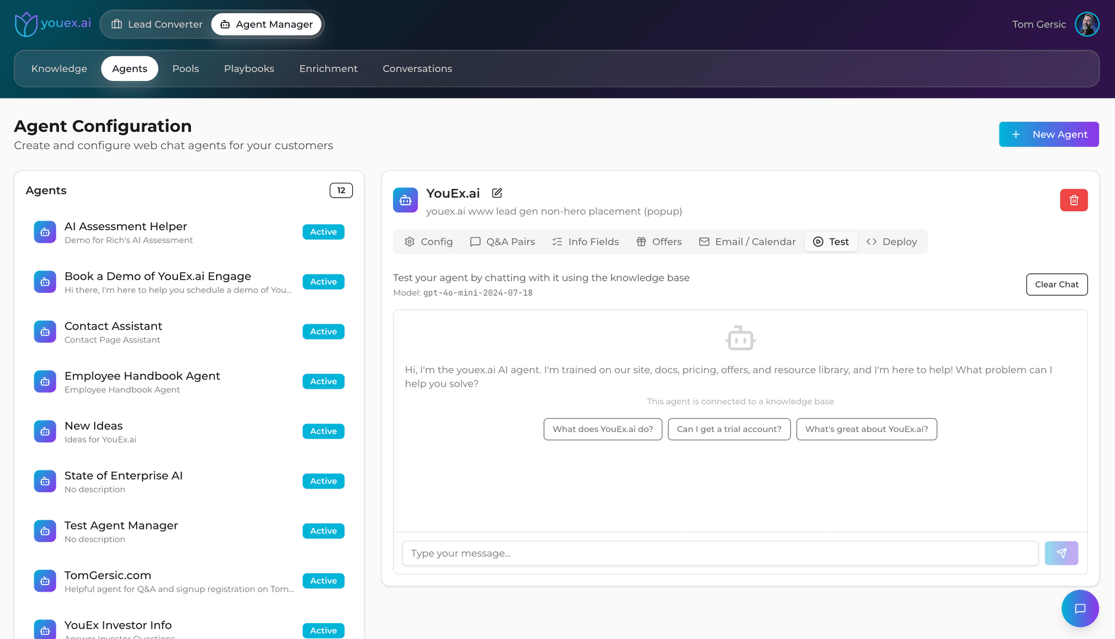Click Active badge for AI Assessment Helper

(323, 232)
